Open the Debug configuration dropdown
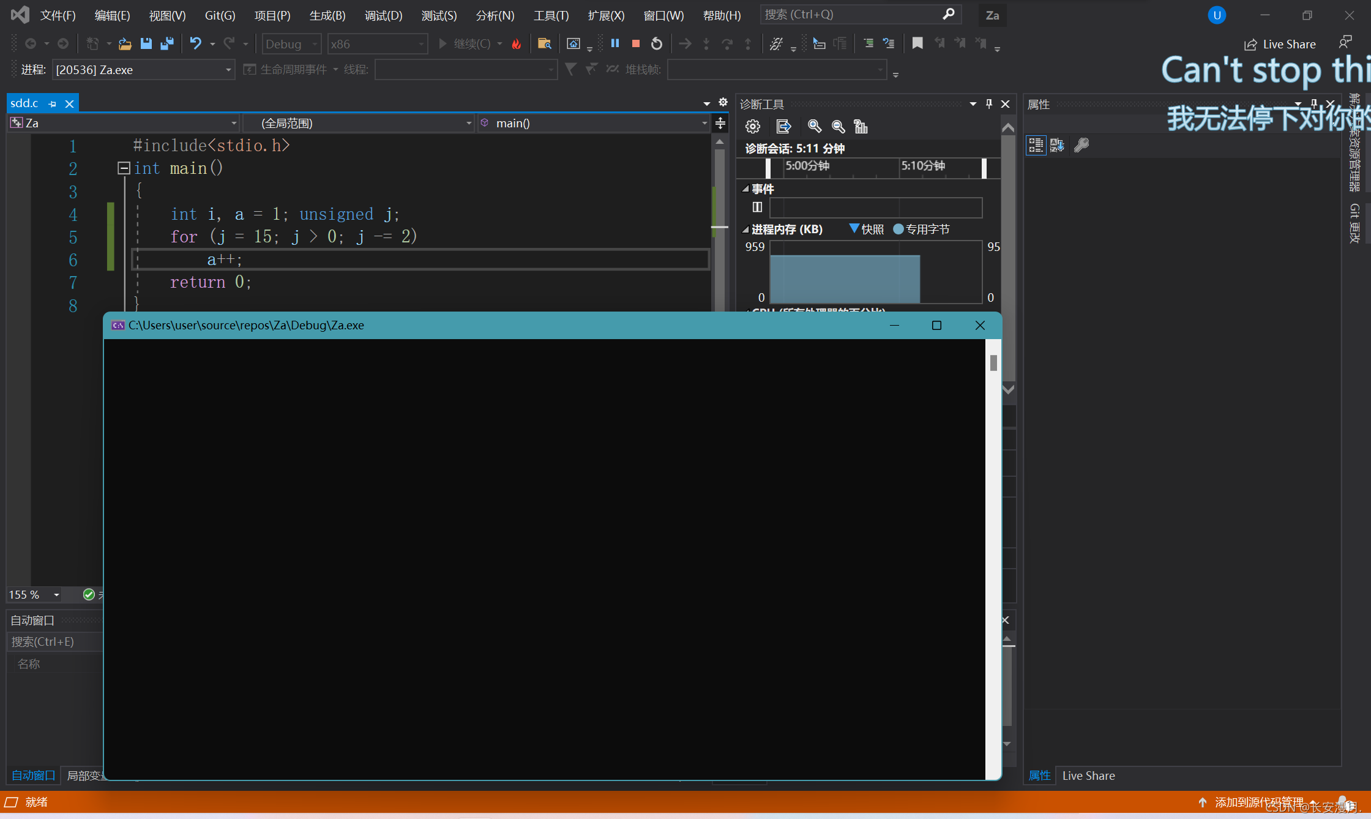 coord(292,44)
